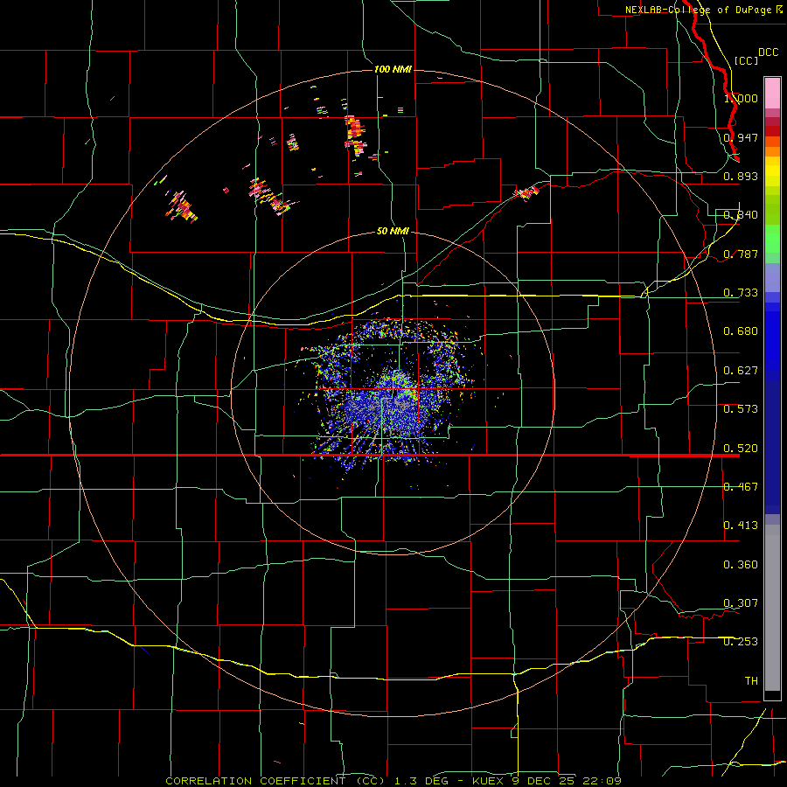Click the 0.840 scale value
Screen dimensions: 787x787
741,215
